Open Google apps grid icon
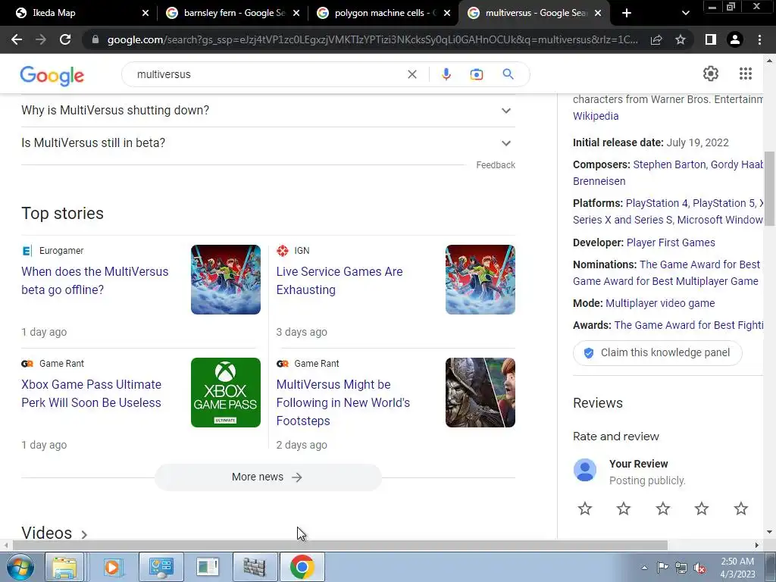The height and width of the screenshot is (582, 776). point(746,74)
